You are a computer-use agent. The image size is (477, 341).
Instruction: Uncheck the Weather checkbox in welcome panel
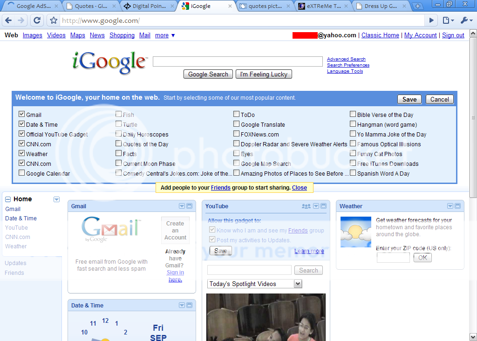(x=21, y=153)
